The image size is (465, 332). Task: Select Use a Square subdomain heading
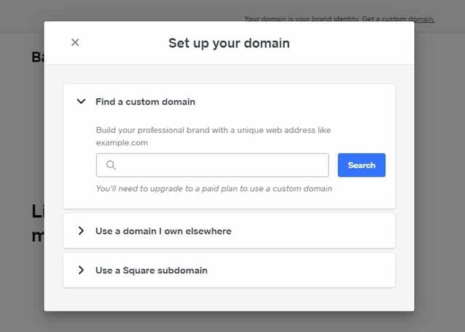tap(151, 270)
